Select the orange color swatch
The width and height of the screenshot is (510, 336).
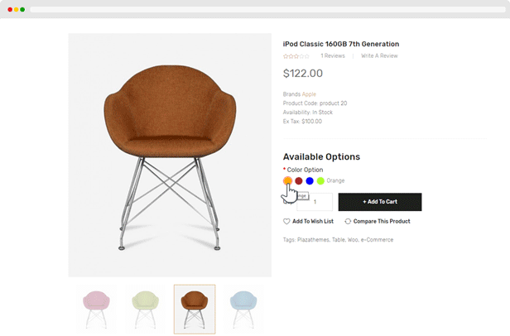coord(287,180)
